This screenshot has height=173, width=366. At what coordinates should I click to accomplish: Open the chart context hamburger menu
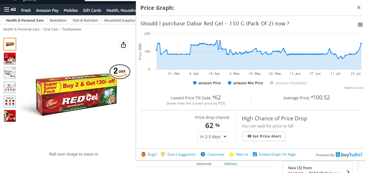tap(360, 25)
